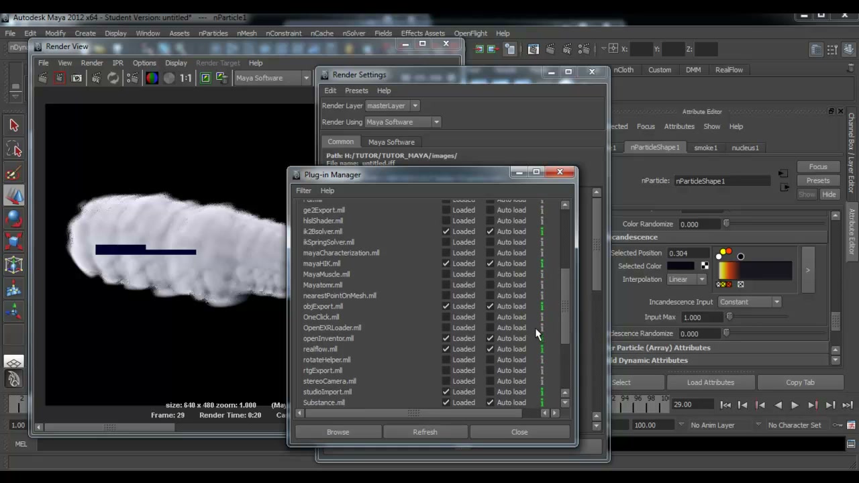Open Incandescence Input Constant dropdown
Image resolution: width=859 pixels, height=483 pixels.
tap(750, 302)
